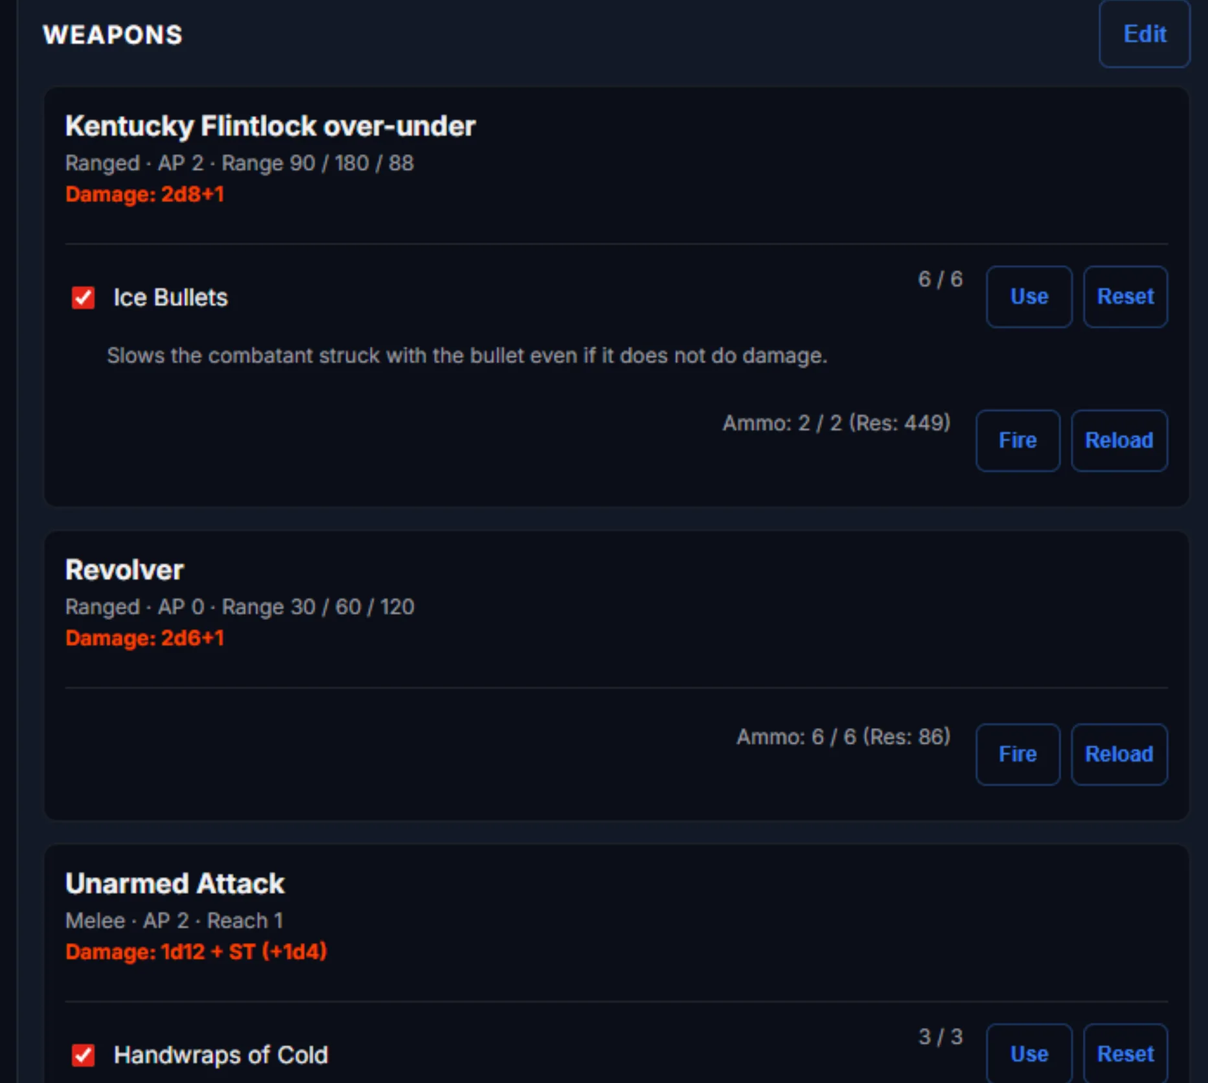This screenshot has height=1083, width=1208.
Task: Uncheck the Ice Bullets checkbox
Action: pos(83,298)
